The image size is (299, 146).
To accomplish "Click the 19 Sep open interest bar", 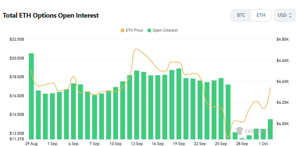I will [179, 104].
